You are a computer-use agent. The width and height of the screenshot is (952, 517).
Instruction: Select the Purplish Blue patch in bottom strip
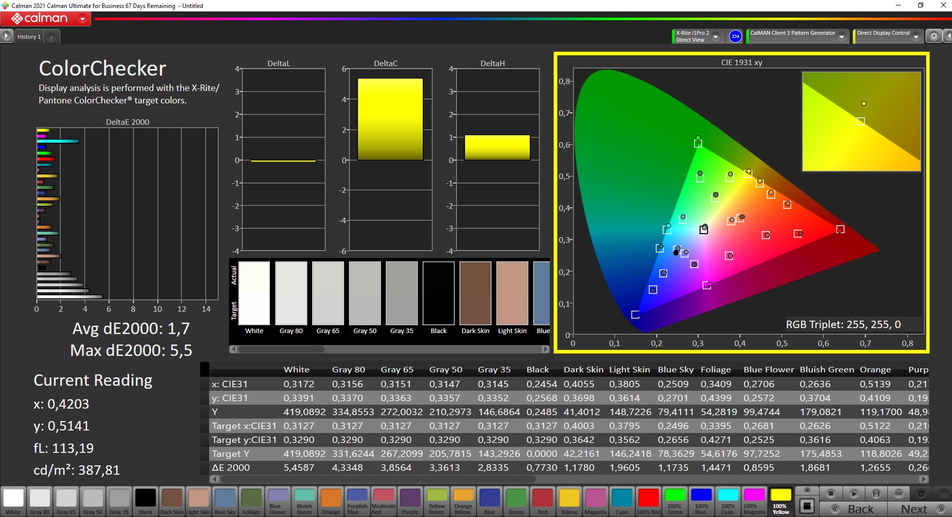(357, 501)
